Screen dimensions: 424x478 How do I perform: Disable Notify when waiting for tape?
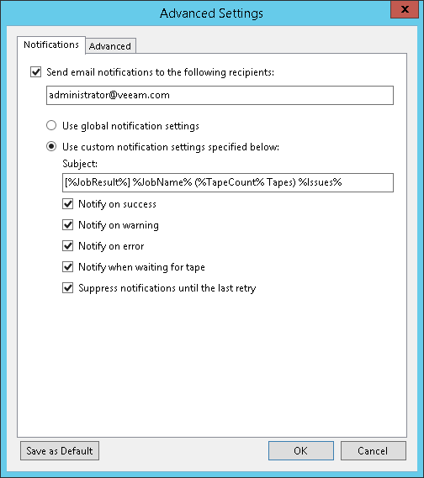(x=68, y=267)
